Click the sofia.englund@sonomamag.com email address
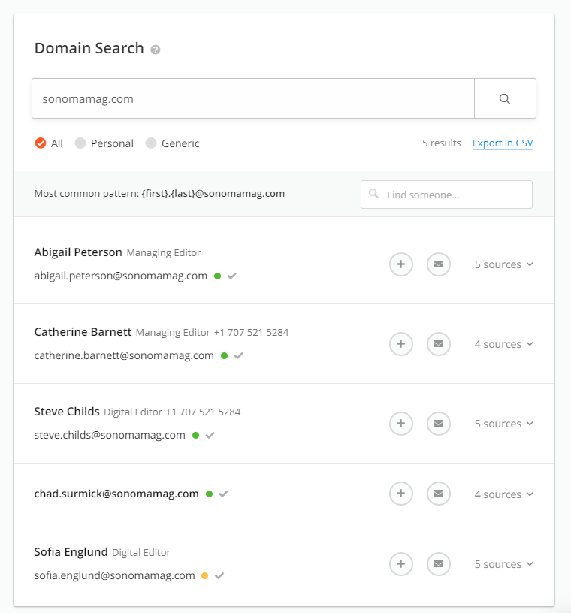Viewport: 571px width, 613px height. (114, 575)
